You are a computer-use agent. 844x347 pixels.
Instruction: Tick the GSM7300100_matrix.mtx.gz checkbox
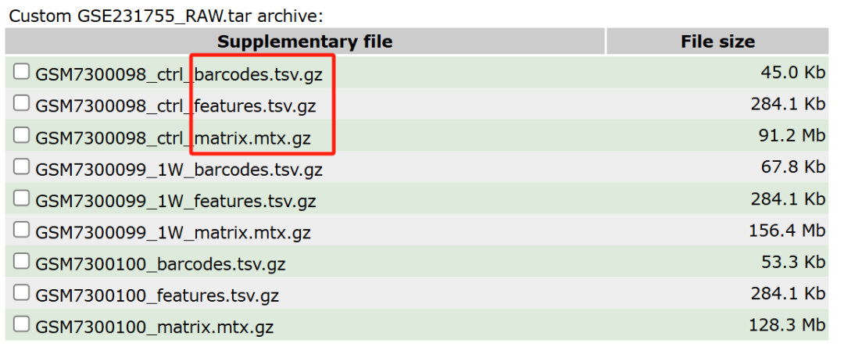(21, 324)
